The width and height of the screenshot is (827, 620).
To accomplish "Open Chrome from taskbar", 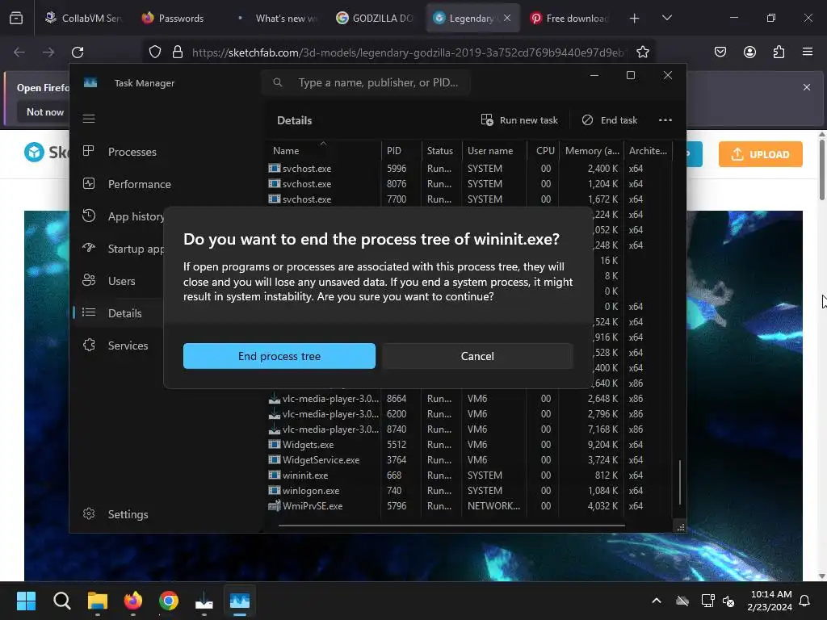I will [x=169, y=601].
